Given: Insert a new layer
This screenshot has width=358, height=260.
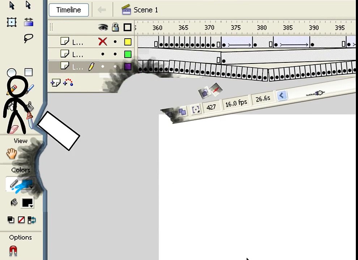Looking at the screenshot, I should 55,83.
